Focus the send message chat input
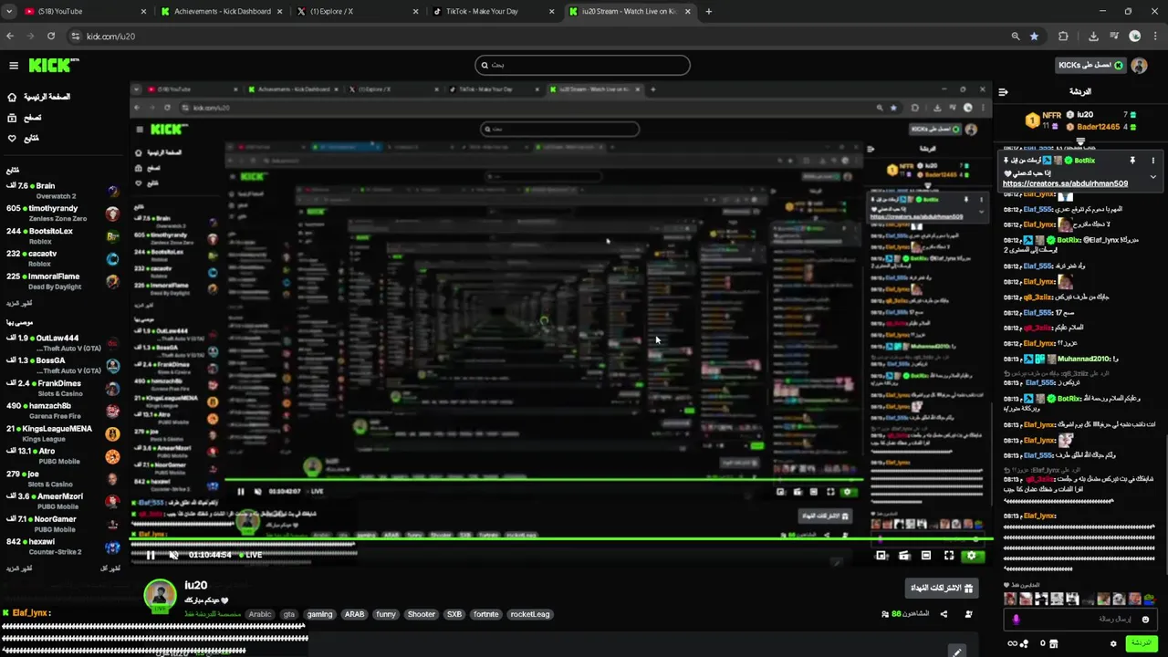This screenshot has width=1168, height=657. click(x=1082, y=619)
